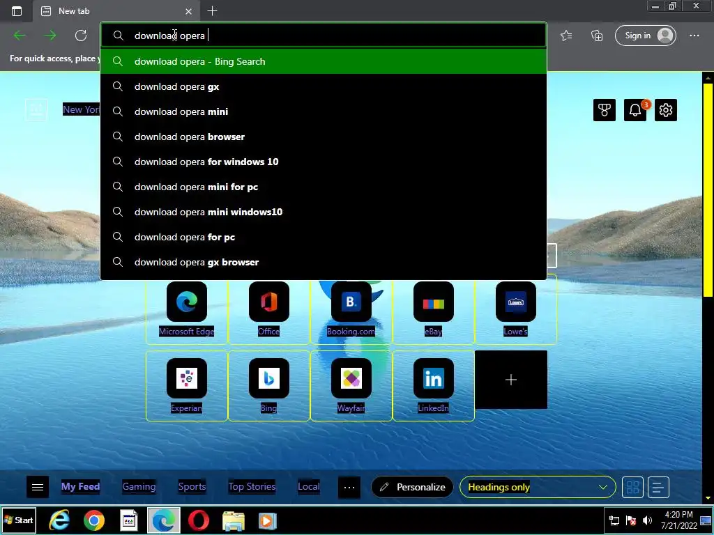This screenshot has width=714, height=535.
Task: Open the Collections icon
Action: pos(597,36)
